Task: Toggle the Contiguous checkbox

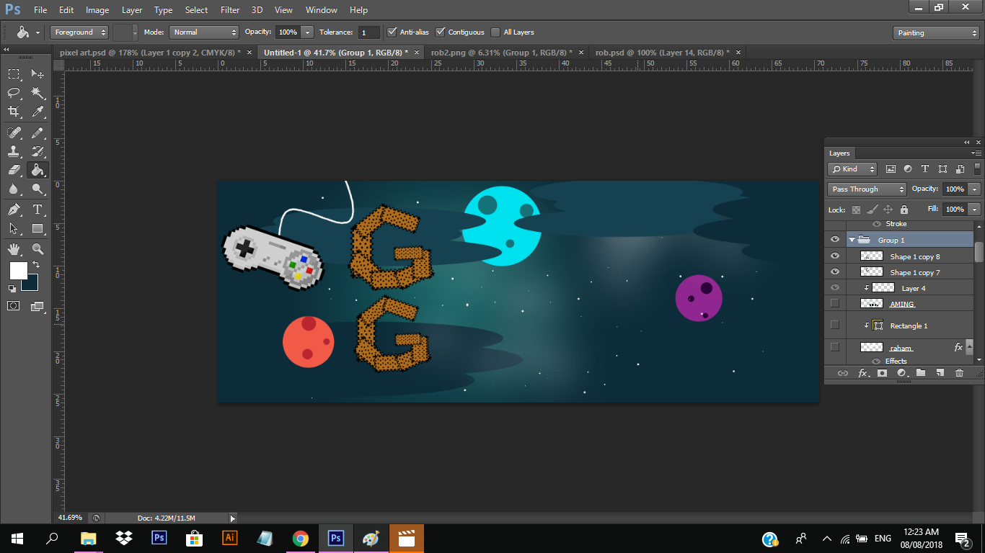Action: [x=441, y=32]
